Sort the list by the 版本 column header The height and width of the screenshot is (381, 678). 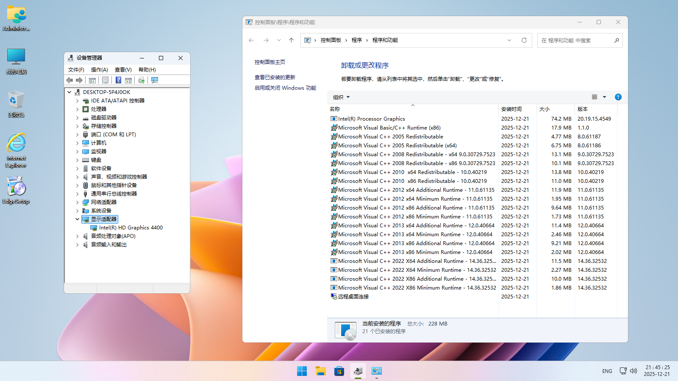[x=595, y=109]
